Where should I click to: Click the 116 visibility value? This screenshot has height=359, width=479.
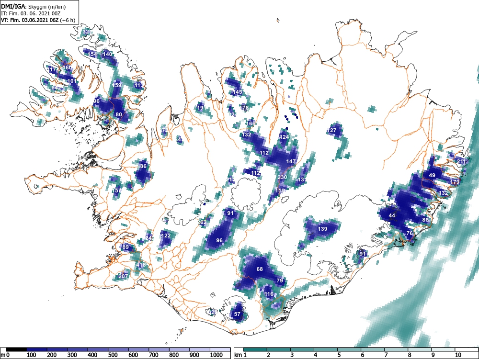click(269, 294)
